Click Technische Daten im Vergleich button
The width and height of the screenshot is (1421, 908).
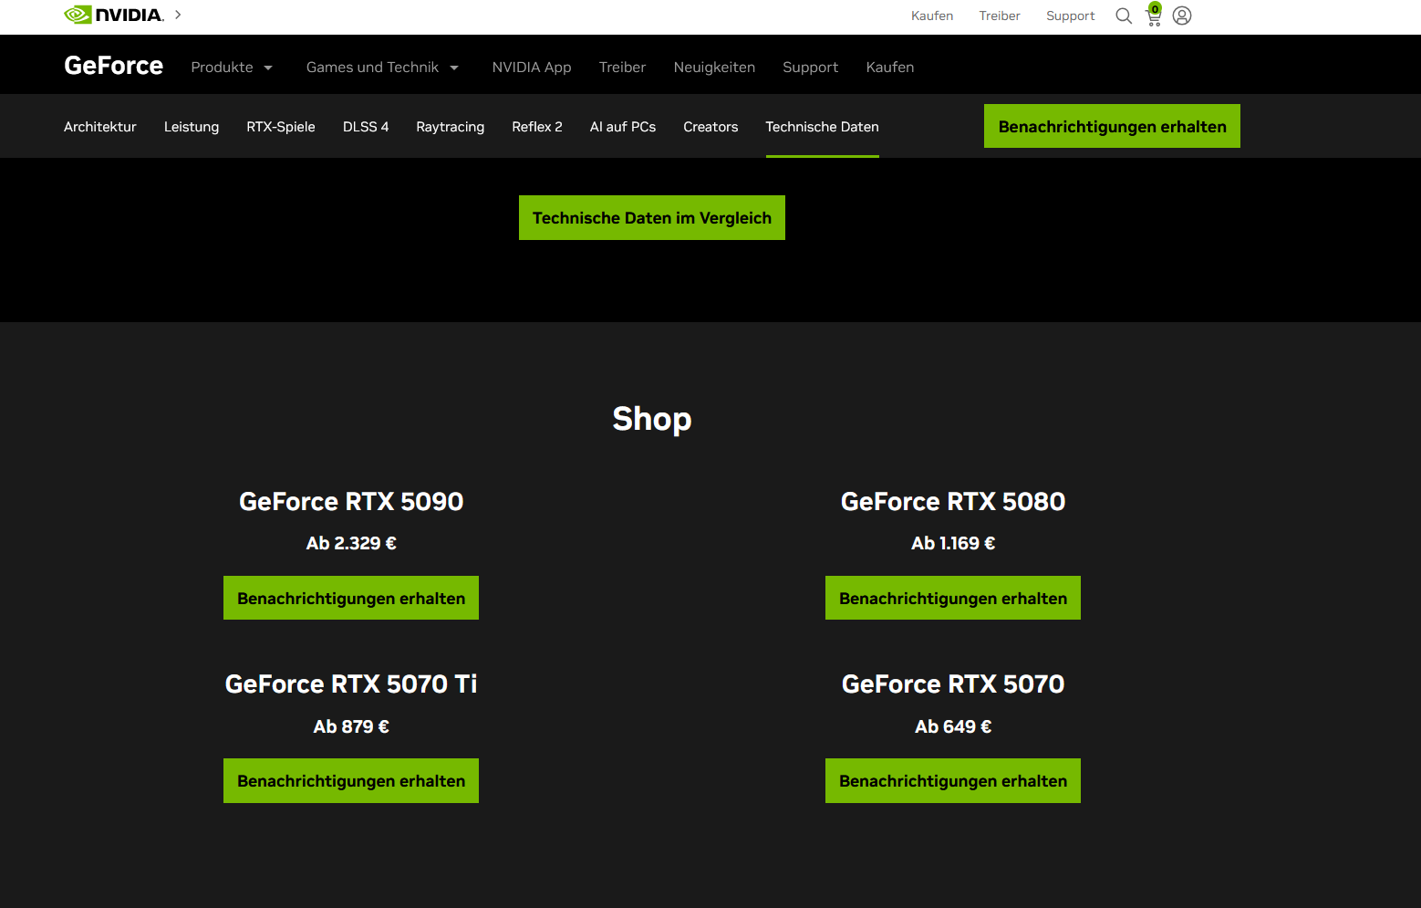pyautogui.click(x=652, y=217)
